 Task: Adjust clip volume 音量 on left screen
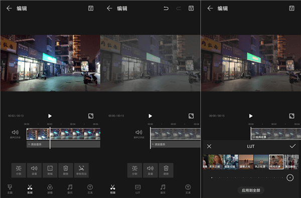(34, 170)
